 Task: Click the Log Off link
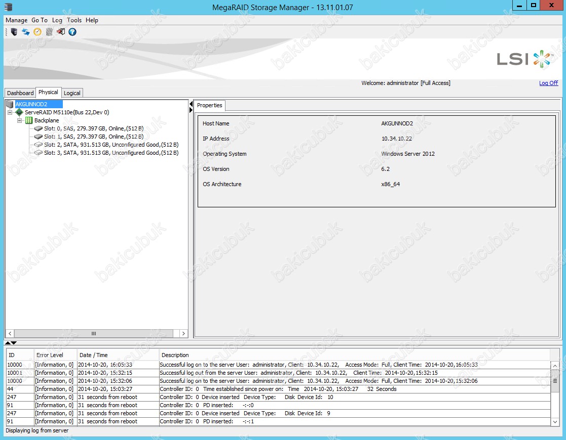click(548, 83)
